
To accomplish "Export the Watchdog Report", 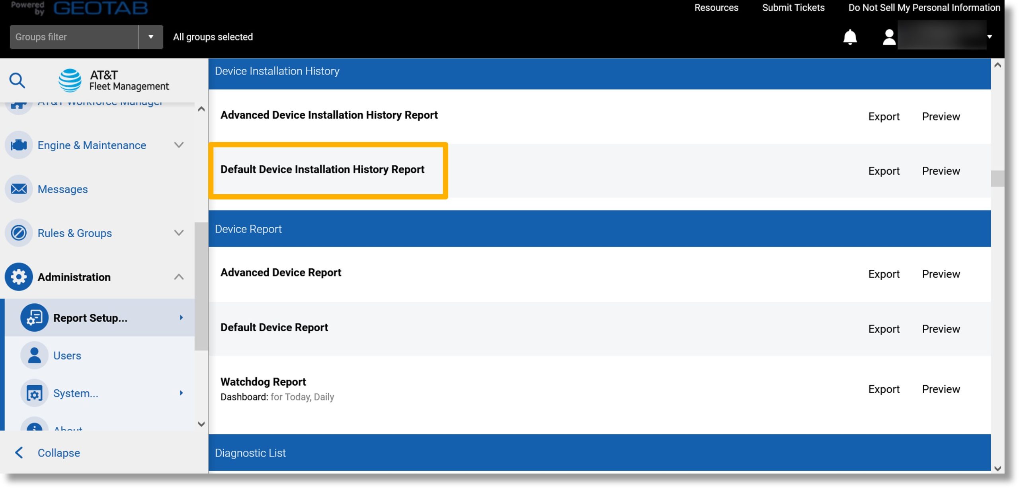I will pos(884,389).
